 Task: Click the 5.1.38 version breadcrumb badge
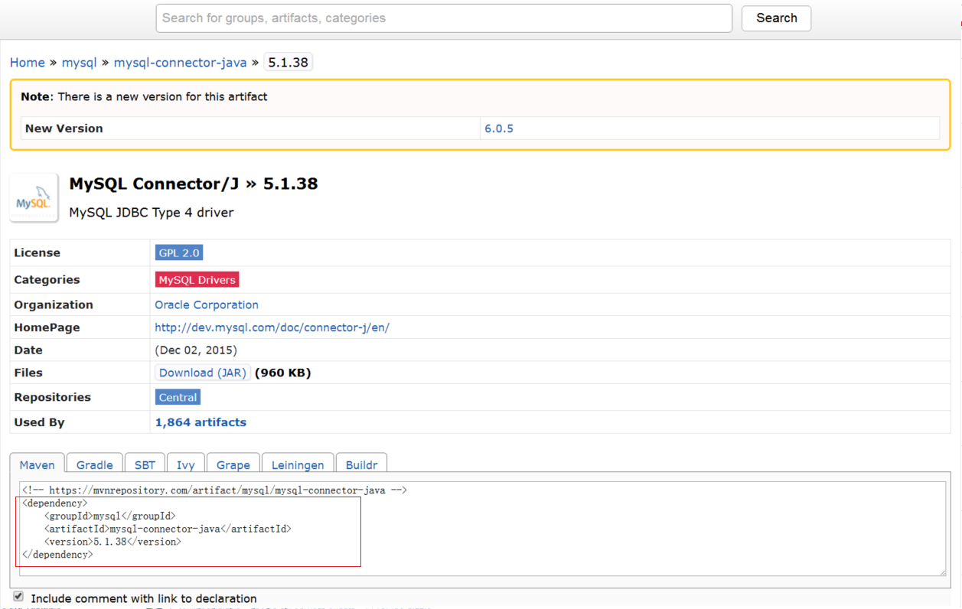point(289,63)
